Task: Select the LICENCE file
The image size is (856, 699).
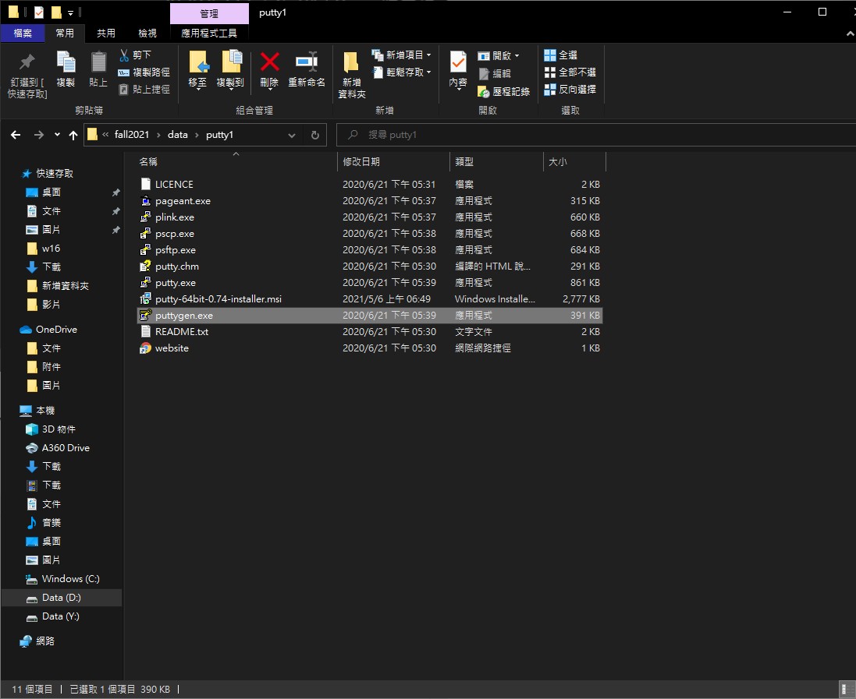Action: point(370,184)
